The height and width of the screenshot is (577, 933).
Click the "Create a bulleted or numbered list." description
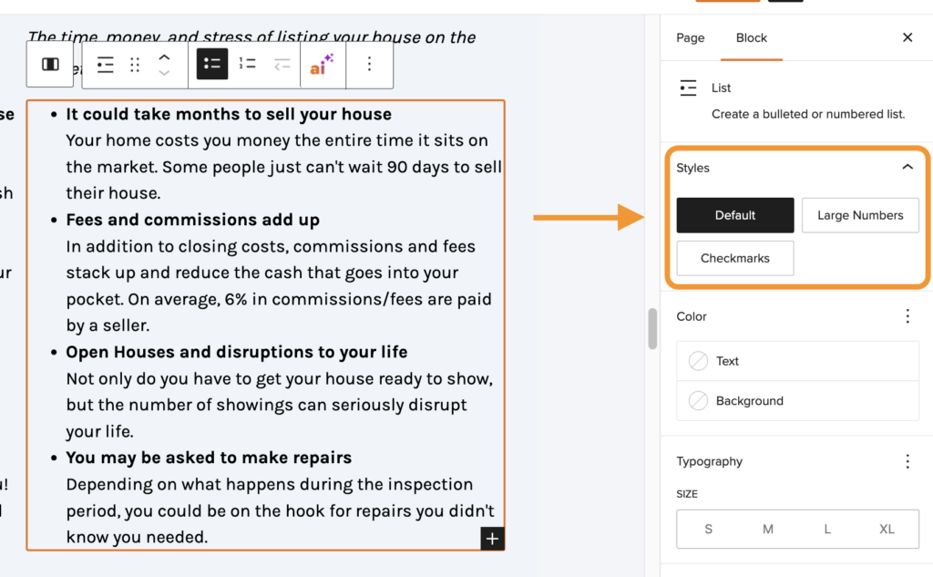click(808, 114)
